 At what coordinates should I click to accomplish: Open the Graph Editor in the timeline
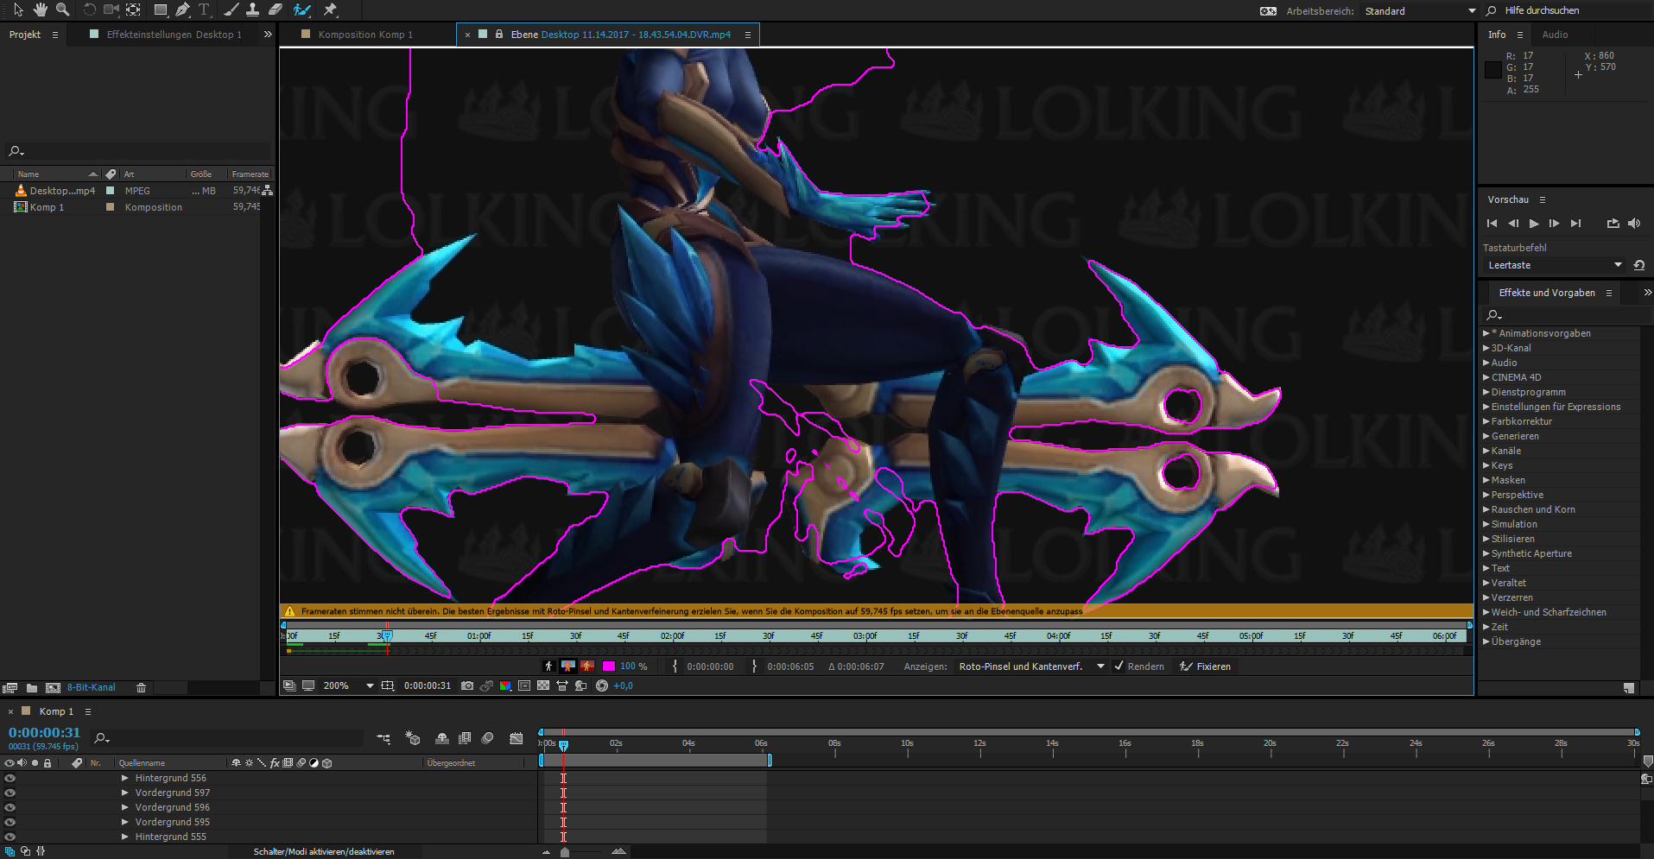coord(516,738)
